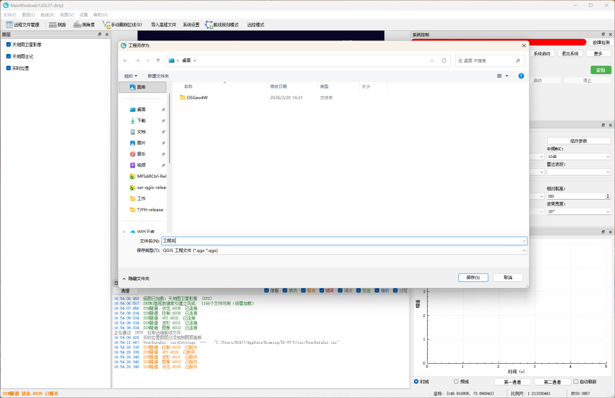Open 图库 gallery in dialog sidebar
Image resolution: width=615 pixels, height=398 pixels.
(142, 87)
